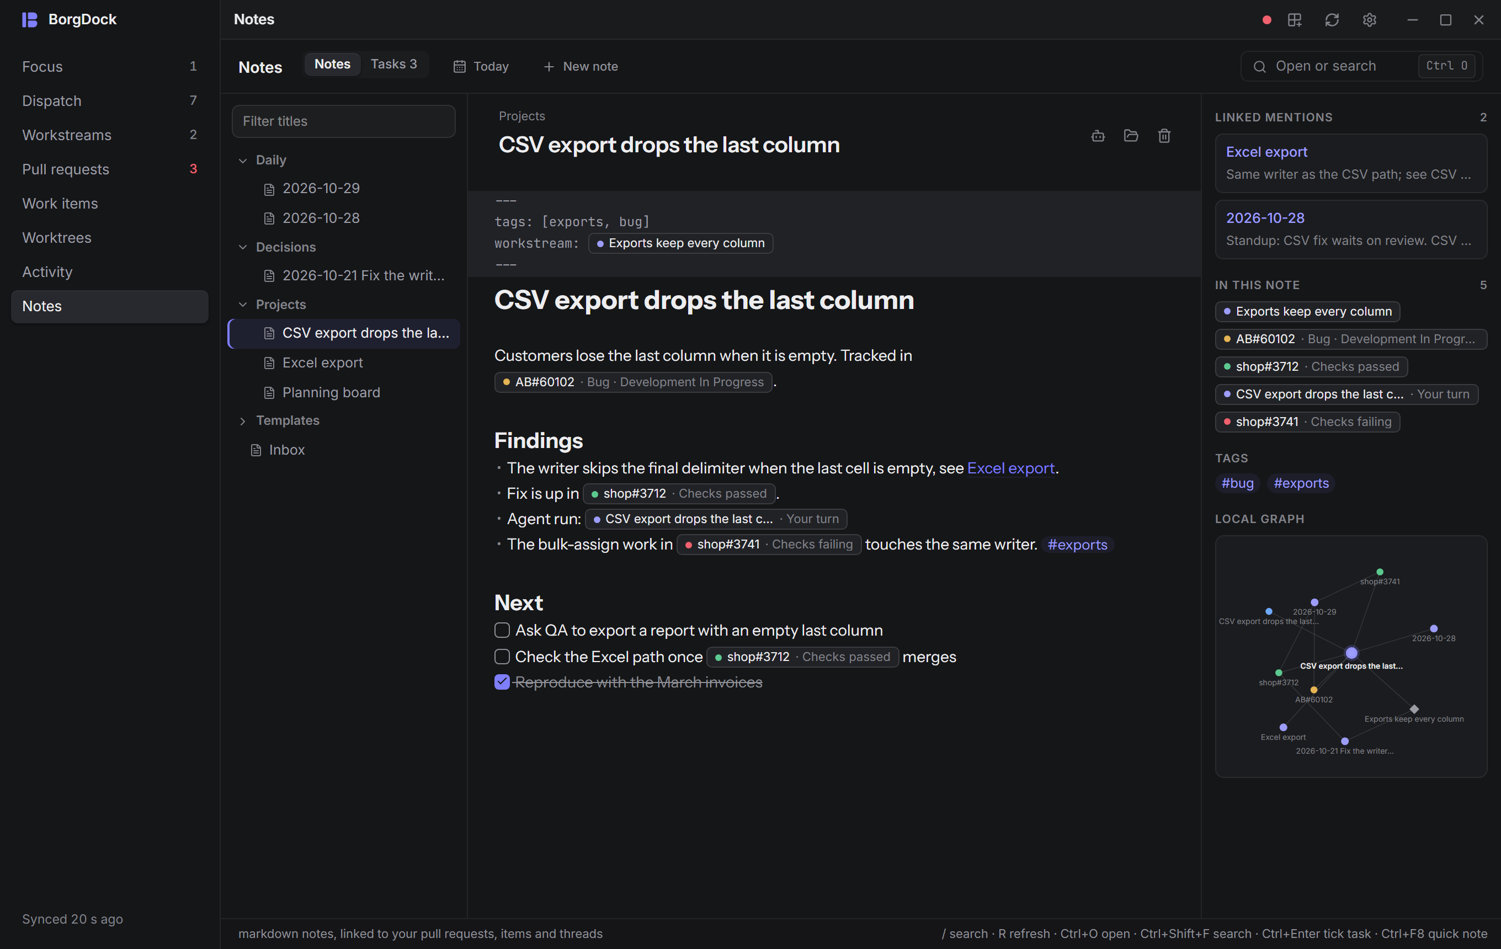The width and height of the screenshot is (1501, 949).
Task: Click the calendar icon next to Today
Action: [459, 67]
